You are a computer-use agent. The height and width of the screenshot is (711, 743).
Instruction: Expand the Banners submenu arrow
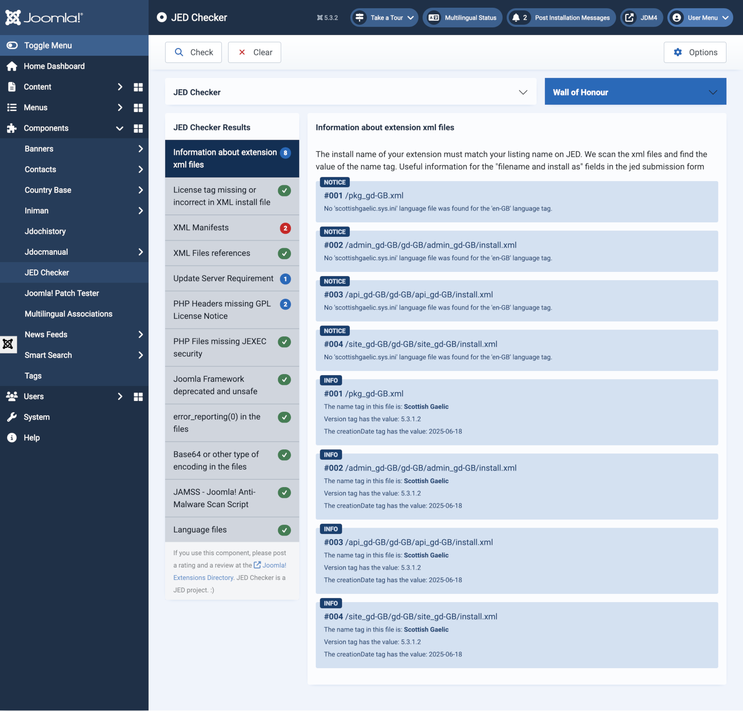(x=140, y=149)
